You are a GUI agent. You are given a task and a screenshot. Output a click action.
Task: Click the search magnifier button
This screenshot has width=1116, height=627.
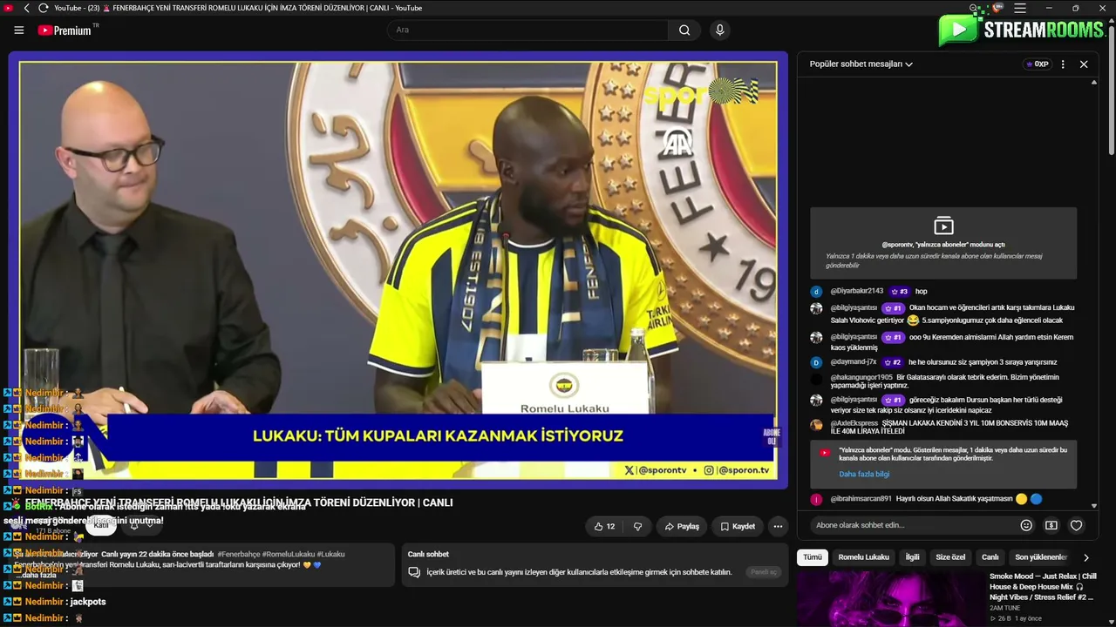(x=684, y=30)
